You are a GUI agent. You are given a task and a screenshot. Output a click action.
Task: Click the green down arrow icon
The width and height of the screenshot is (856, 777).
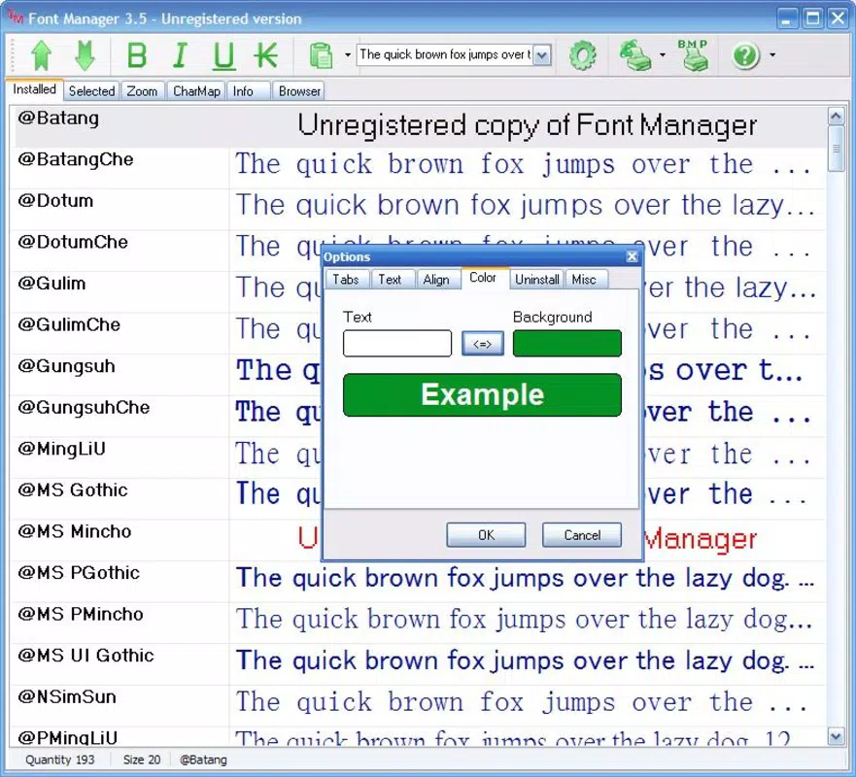coord(85,55)
